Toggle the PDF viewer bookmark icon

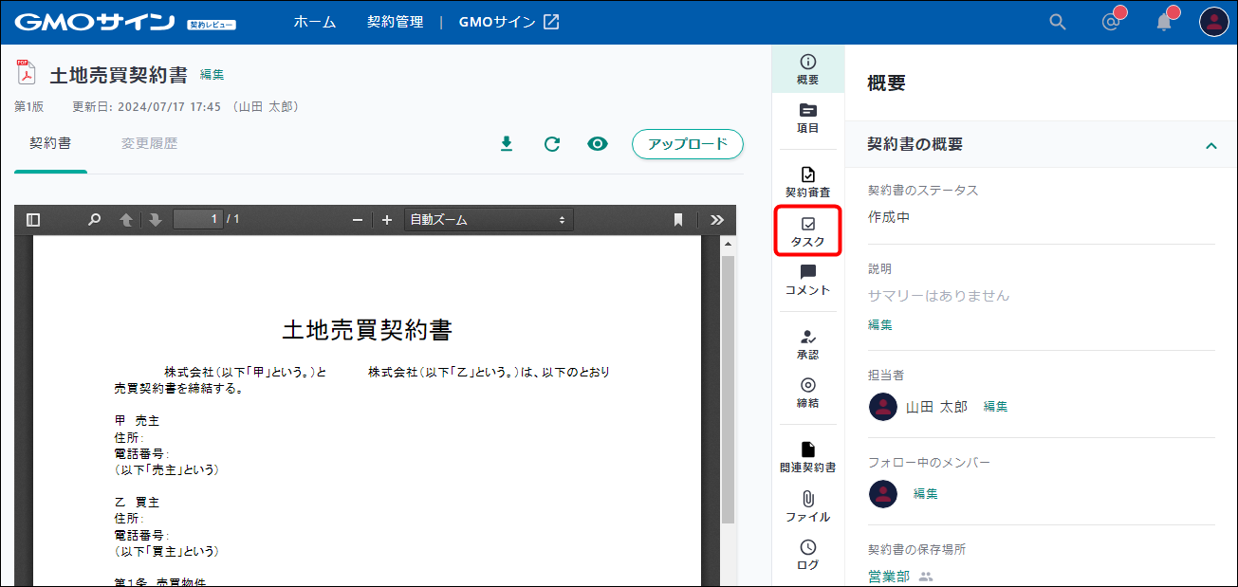678,220
